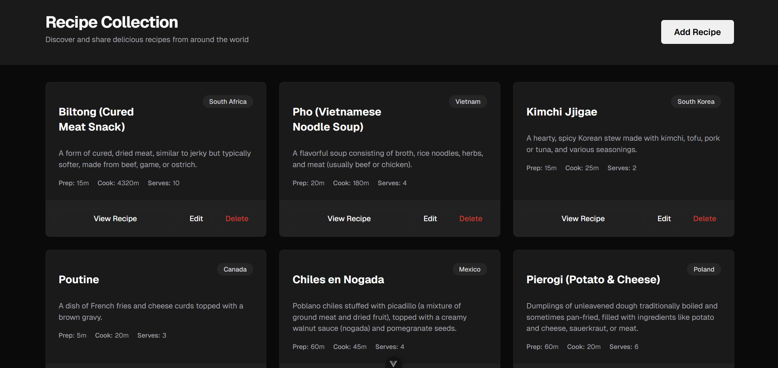Viewport: 778px width, 368px height.
Task: View Recipe for Kimchi Jjigae
Action: click(x=583, y=218)
